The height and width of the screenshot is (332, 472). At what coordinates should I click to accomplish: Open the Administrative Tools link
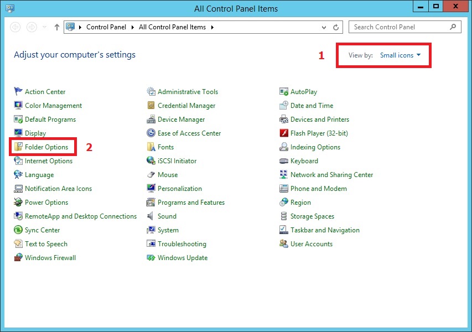(188, 92)
